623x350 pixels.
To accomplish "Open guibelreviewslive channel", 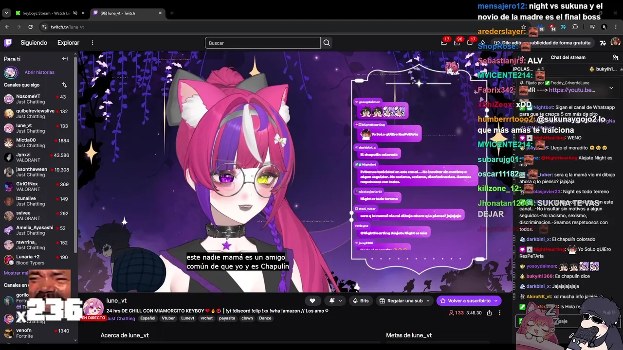I will (x=37, y=114).
